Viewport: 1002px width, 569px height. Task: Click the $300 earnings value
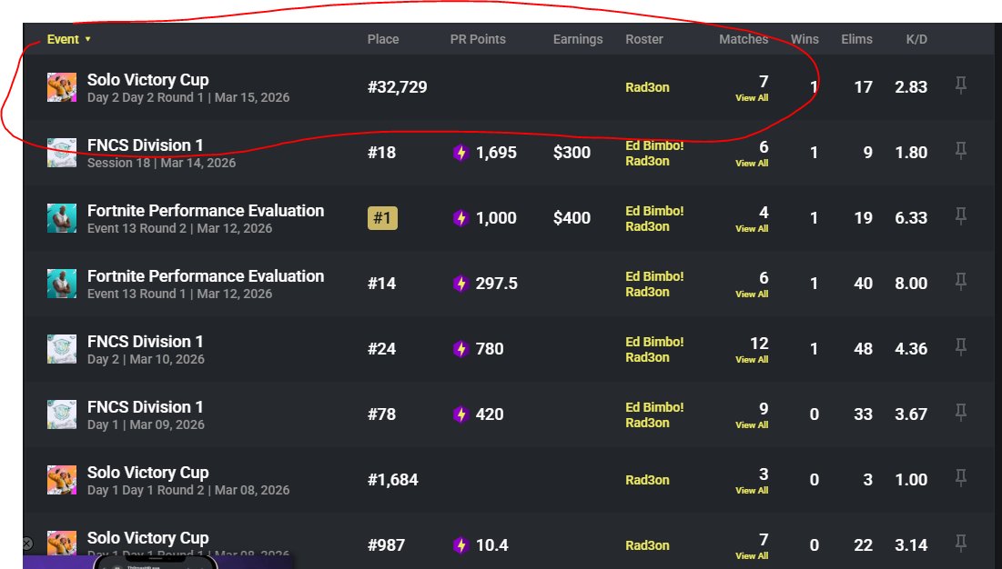tap(572, 153)
